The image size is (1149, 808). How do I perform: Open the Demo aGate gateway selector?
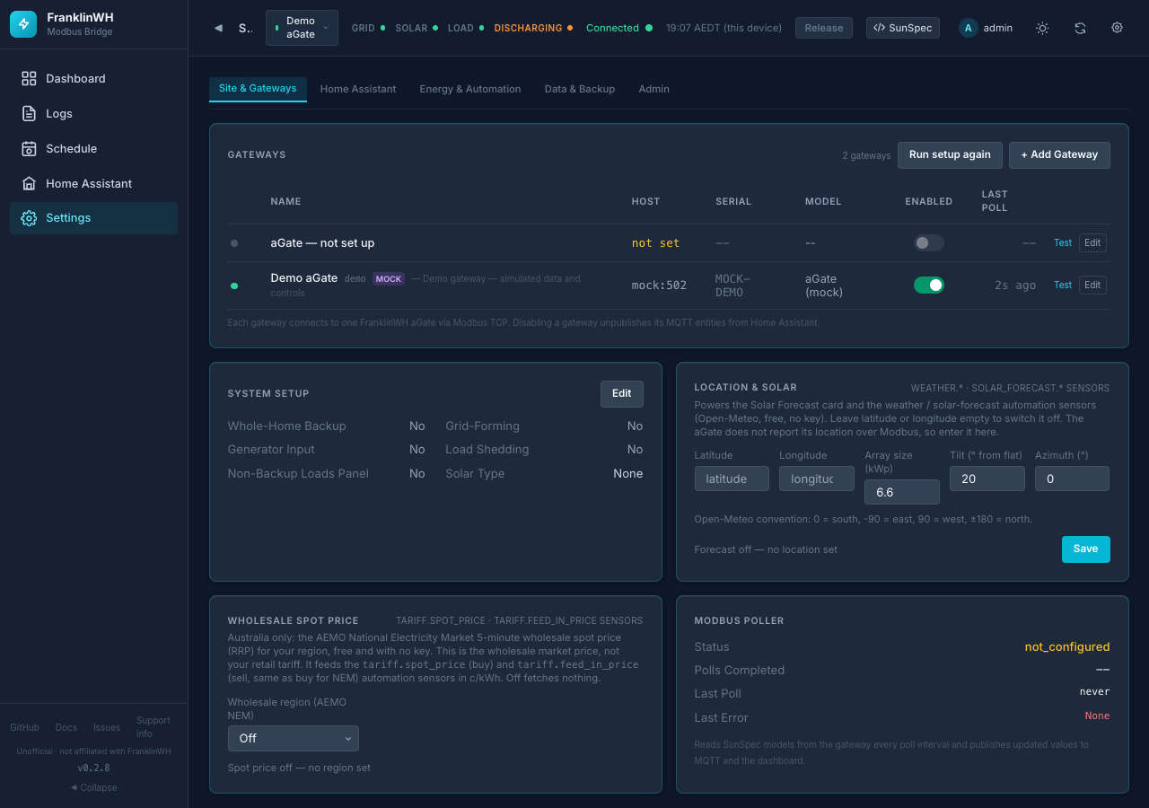pyautogui.click(x=302, y=28)
